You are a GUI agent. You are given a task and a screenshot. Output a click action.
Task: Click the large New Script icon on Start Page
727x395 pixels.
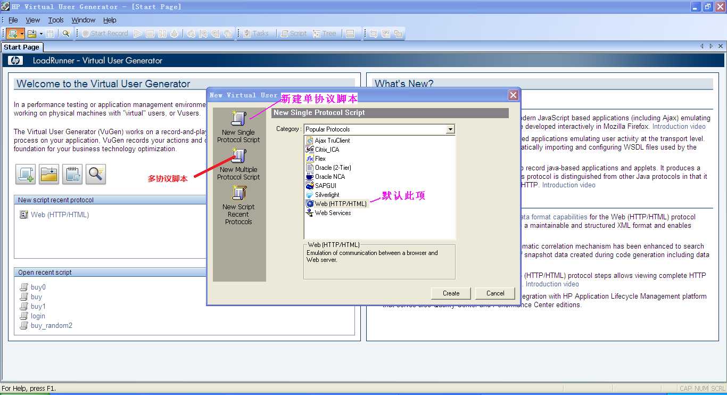[x=26, y=174]
